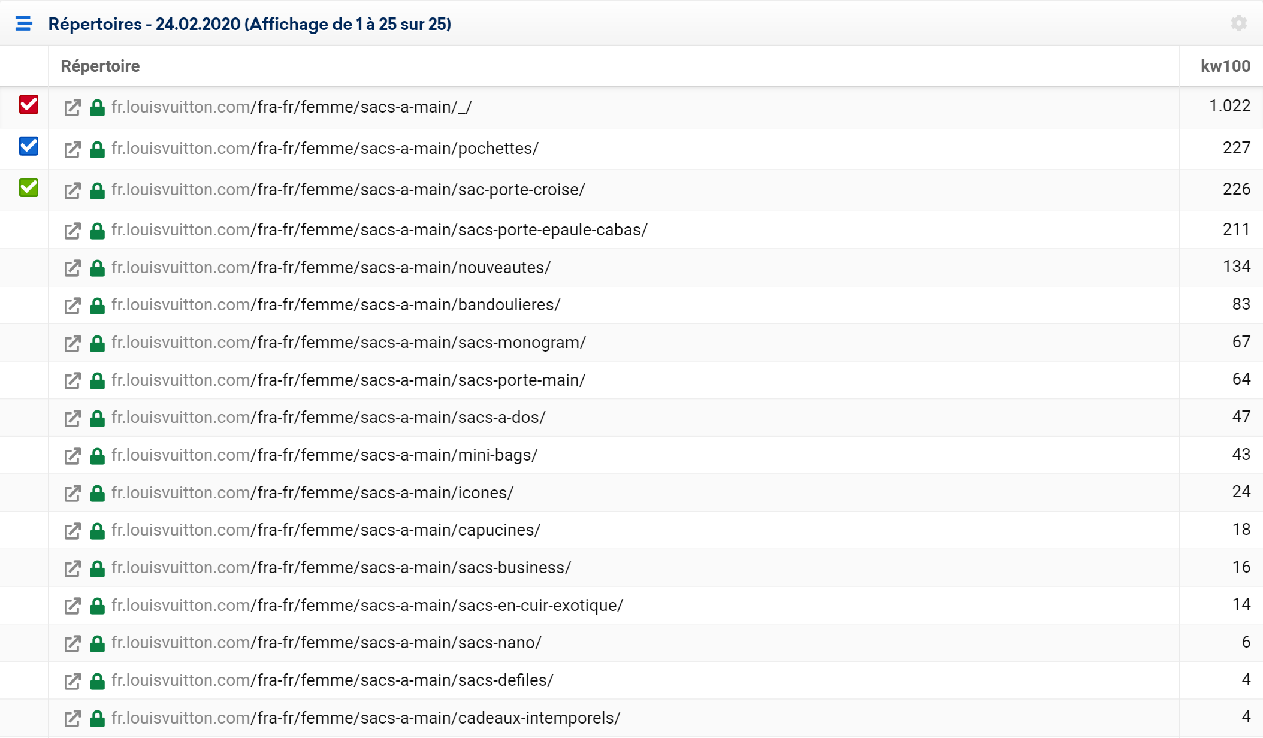Open external link icon for sacs-a-main/_/ row
The width and height of the screenshot is (1263, 738).
[x=72, y=108]
